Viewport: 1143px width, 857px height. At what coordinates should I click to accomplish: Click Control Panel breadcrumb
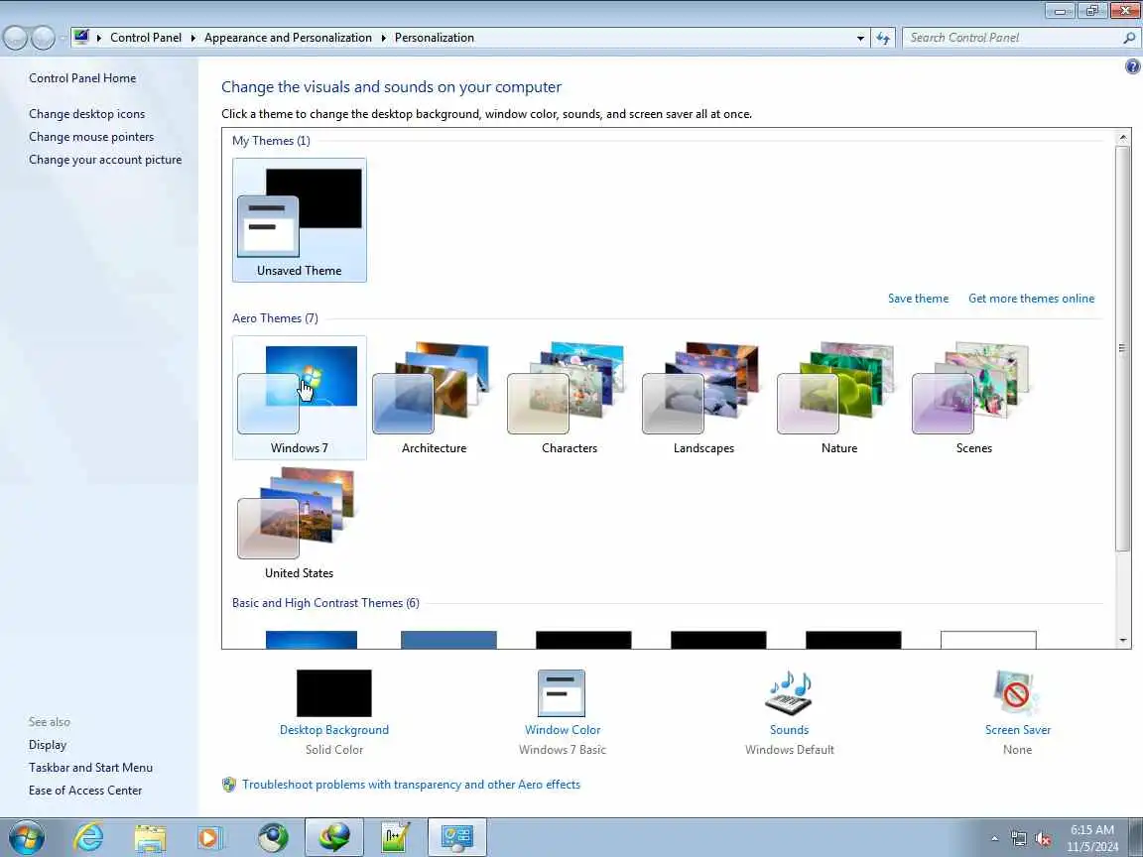[x=146, y=37]
